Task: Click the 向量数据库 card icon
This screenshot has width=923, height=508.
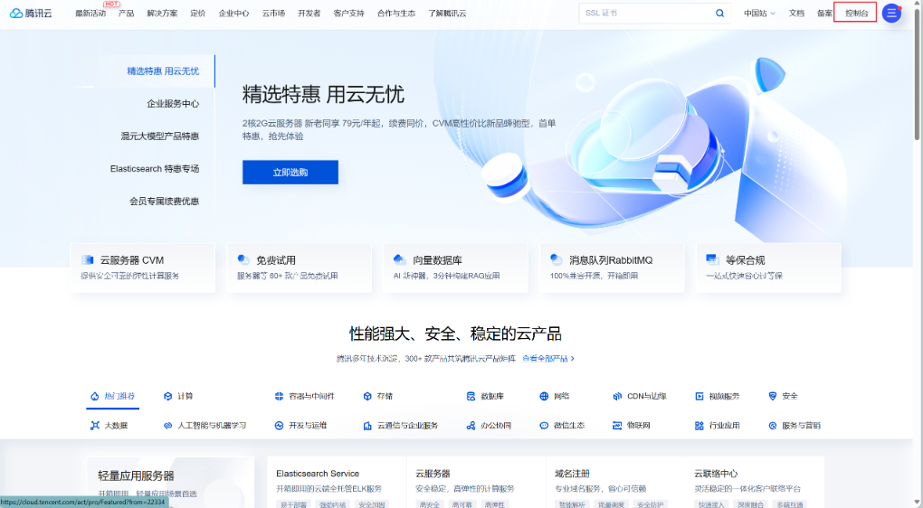Action: point(400,259)
